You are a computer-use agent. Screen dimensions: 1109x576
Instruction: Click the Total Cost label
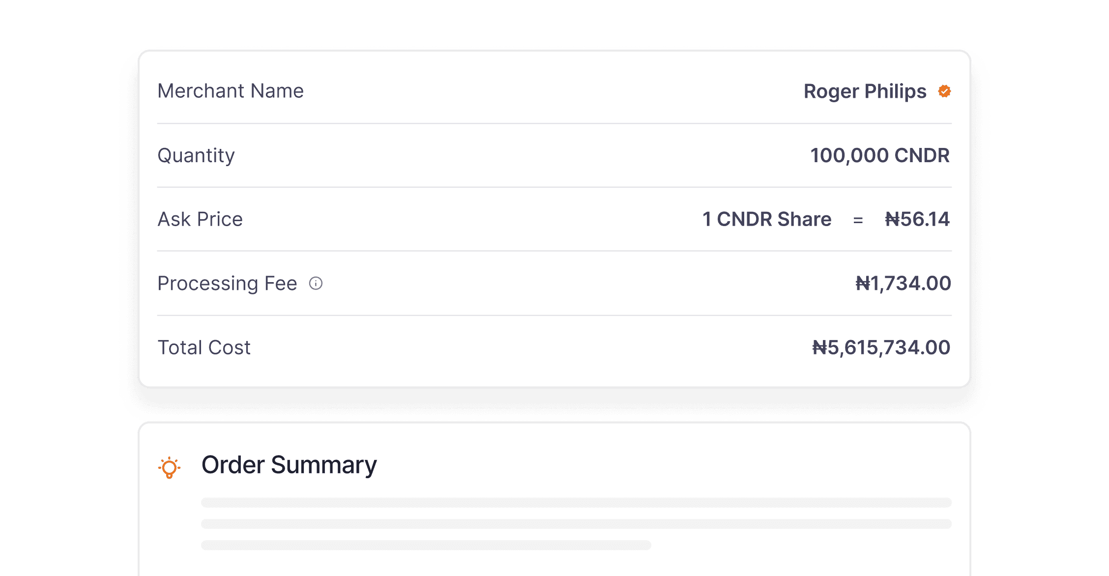coord(204,347)
